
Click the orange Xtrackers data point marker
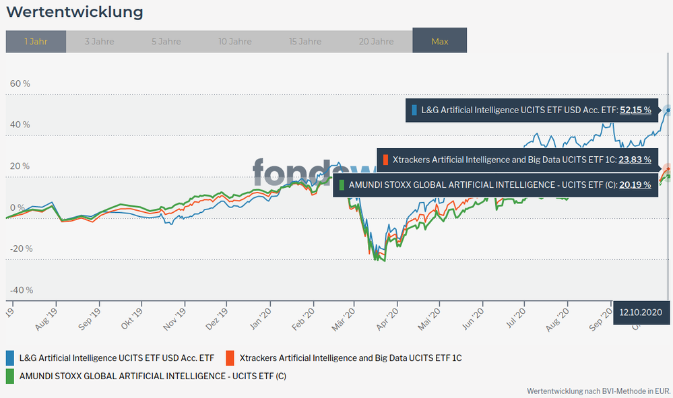tap(668, 168)
